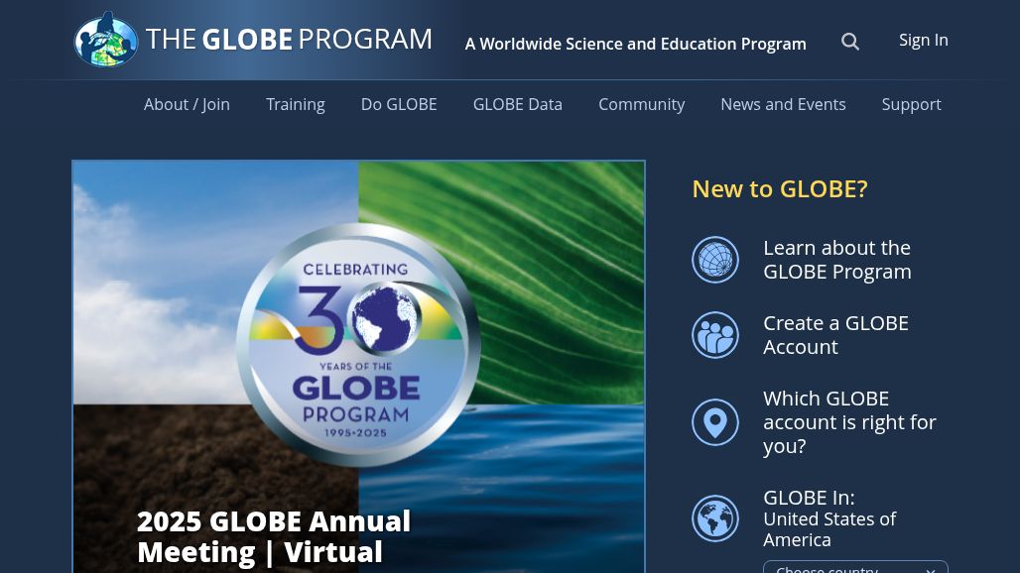Click the New to GLOBE? heading

(x=779, y=189)
